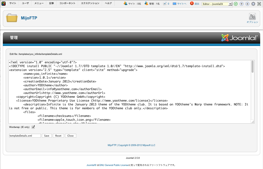Click the オプション (Options) toolbar icon
This screenshot has height=169, width=263.
[252, 17]
